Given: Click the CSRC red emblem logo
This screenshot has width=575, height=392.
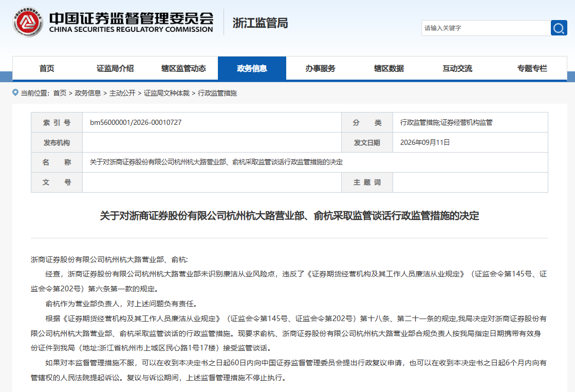Looking at the screenshot, I should tap(28, 22).
